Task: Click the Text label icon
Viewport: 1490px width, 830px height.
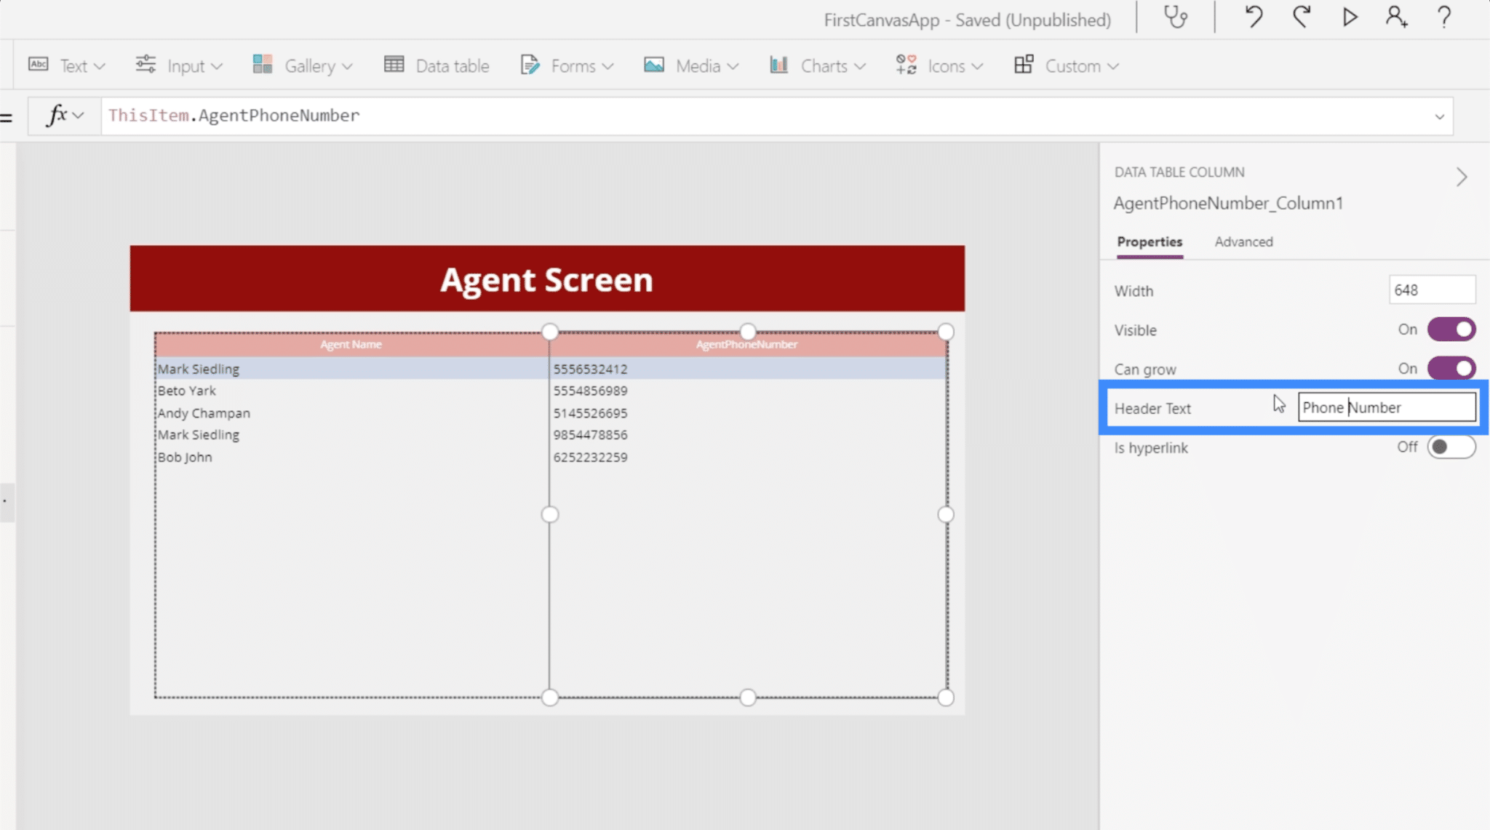Action: pos(39,65)
